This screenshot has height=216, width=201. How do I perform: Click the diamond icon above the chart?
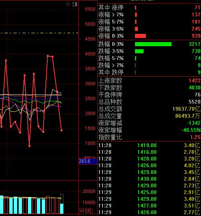coord(68,4)
